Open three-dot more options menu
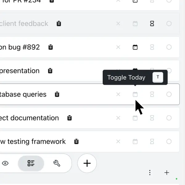This screenshot has height=185, width=185. tap(150, 173)
